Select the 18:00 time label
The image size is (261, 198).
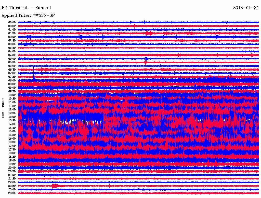point(12,153)
